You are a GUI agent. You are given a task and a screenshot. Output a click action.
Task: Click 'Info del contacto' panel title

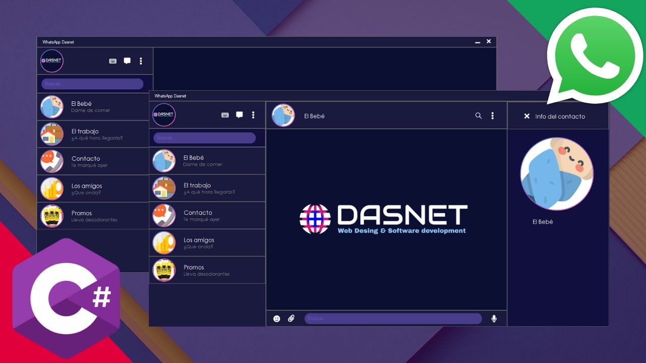560,116
